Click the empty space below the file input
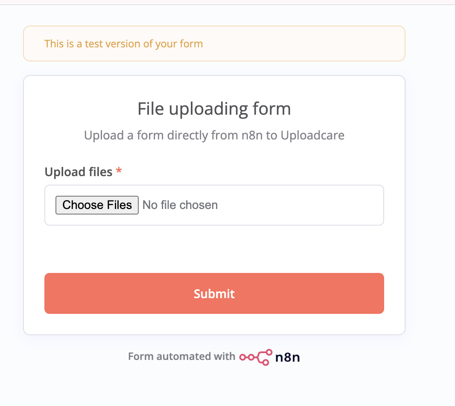Viewport: 455px width, 406px height. 213,247
